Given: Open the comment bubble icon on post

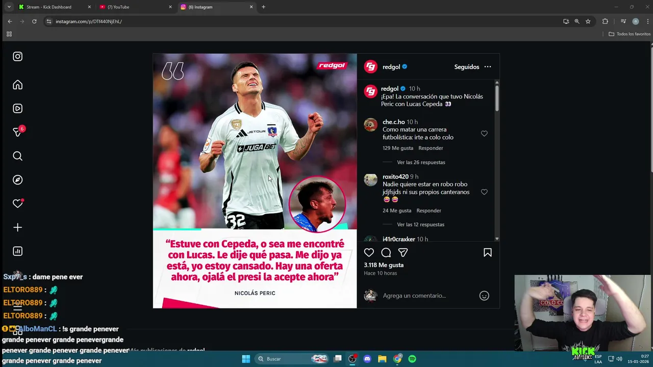Looking at the screenshot, I should [386, 252].
